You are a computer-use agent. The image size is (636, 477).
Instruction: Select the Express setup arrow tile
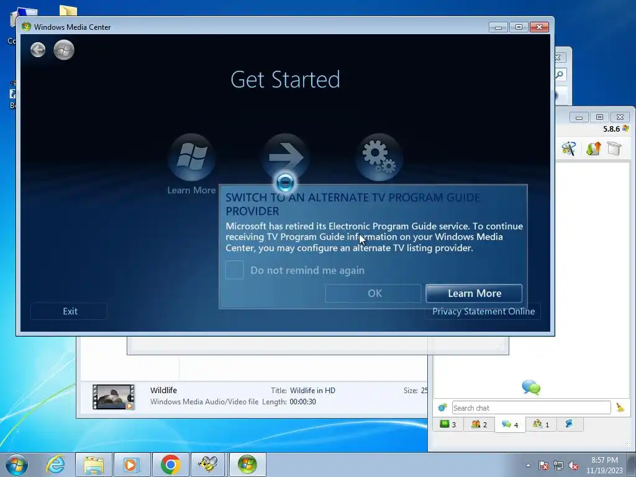point(286,157)
